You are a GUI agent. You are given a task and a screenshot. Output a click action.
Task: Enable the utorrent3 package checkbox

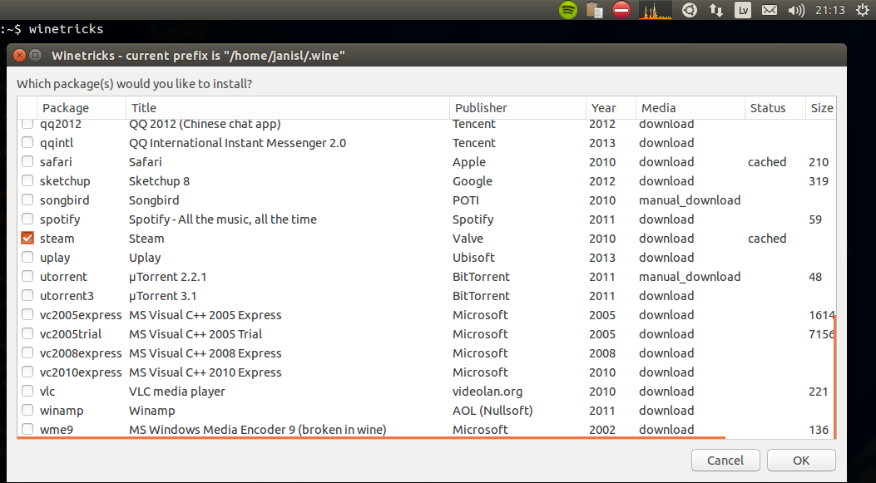[27, 295]
